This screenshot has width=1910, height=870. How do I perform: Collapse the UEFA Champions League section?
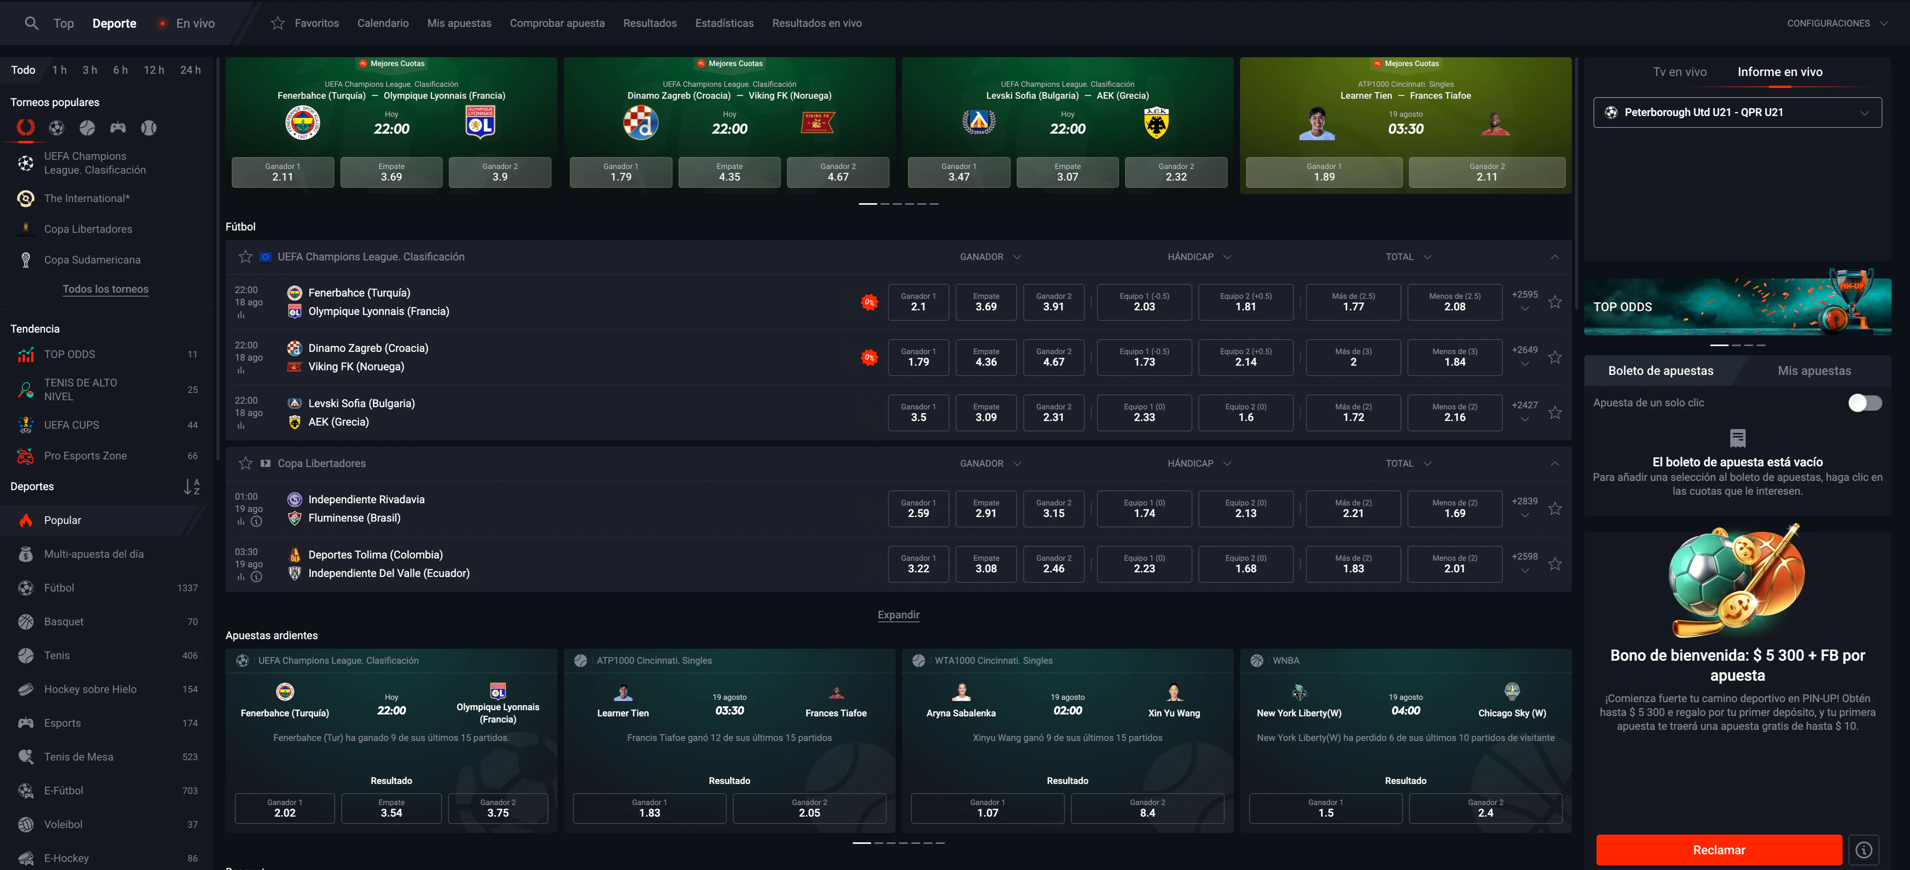1555,257
